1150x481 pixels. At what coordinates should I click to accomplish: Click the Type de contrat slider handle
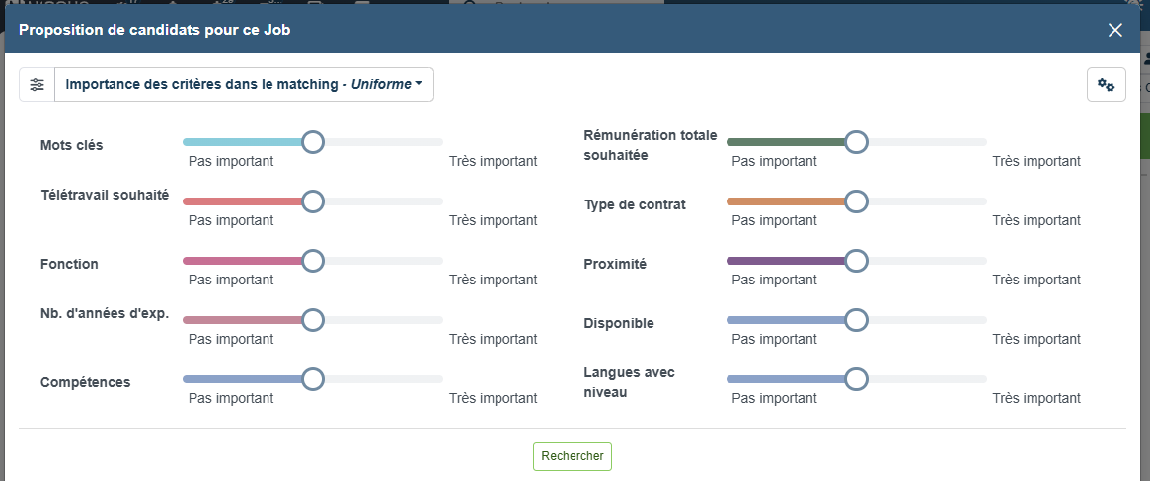(856, 201)
